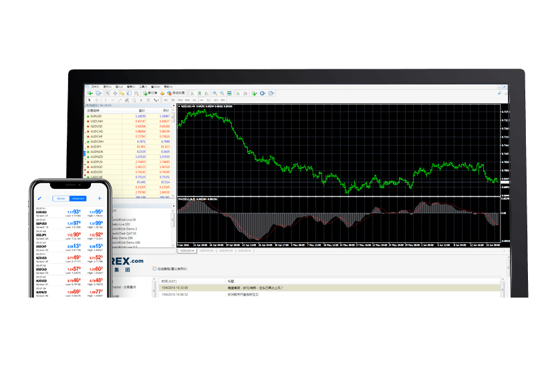Toggle the Terminal panel toolbar icon
556x367 pixels.
click(130, 93)
